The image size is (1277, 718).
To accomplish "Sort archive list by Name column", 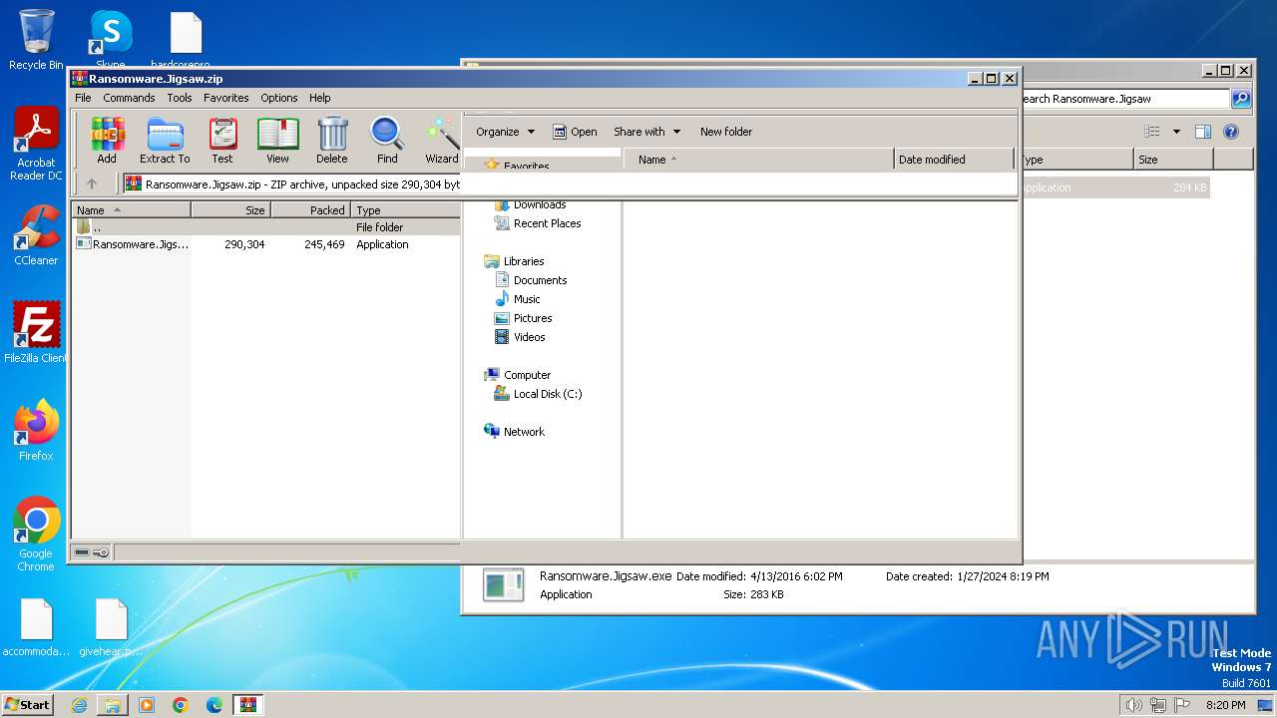I will pos(131,210).
